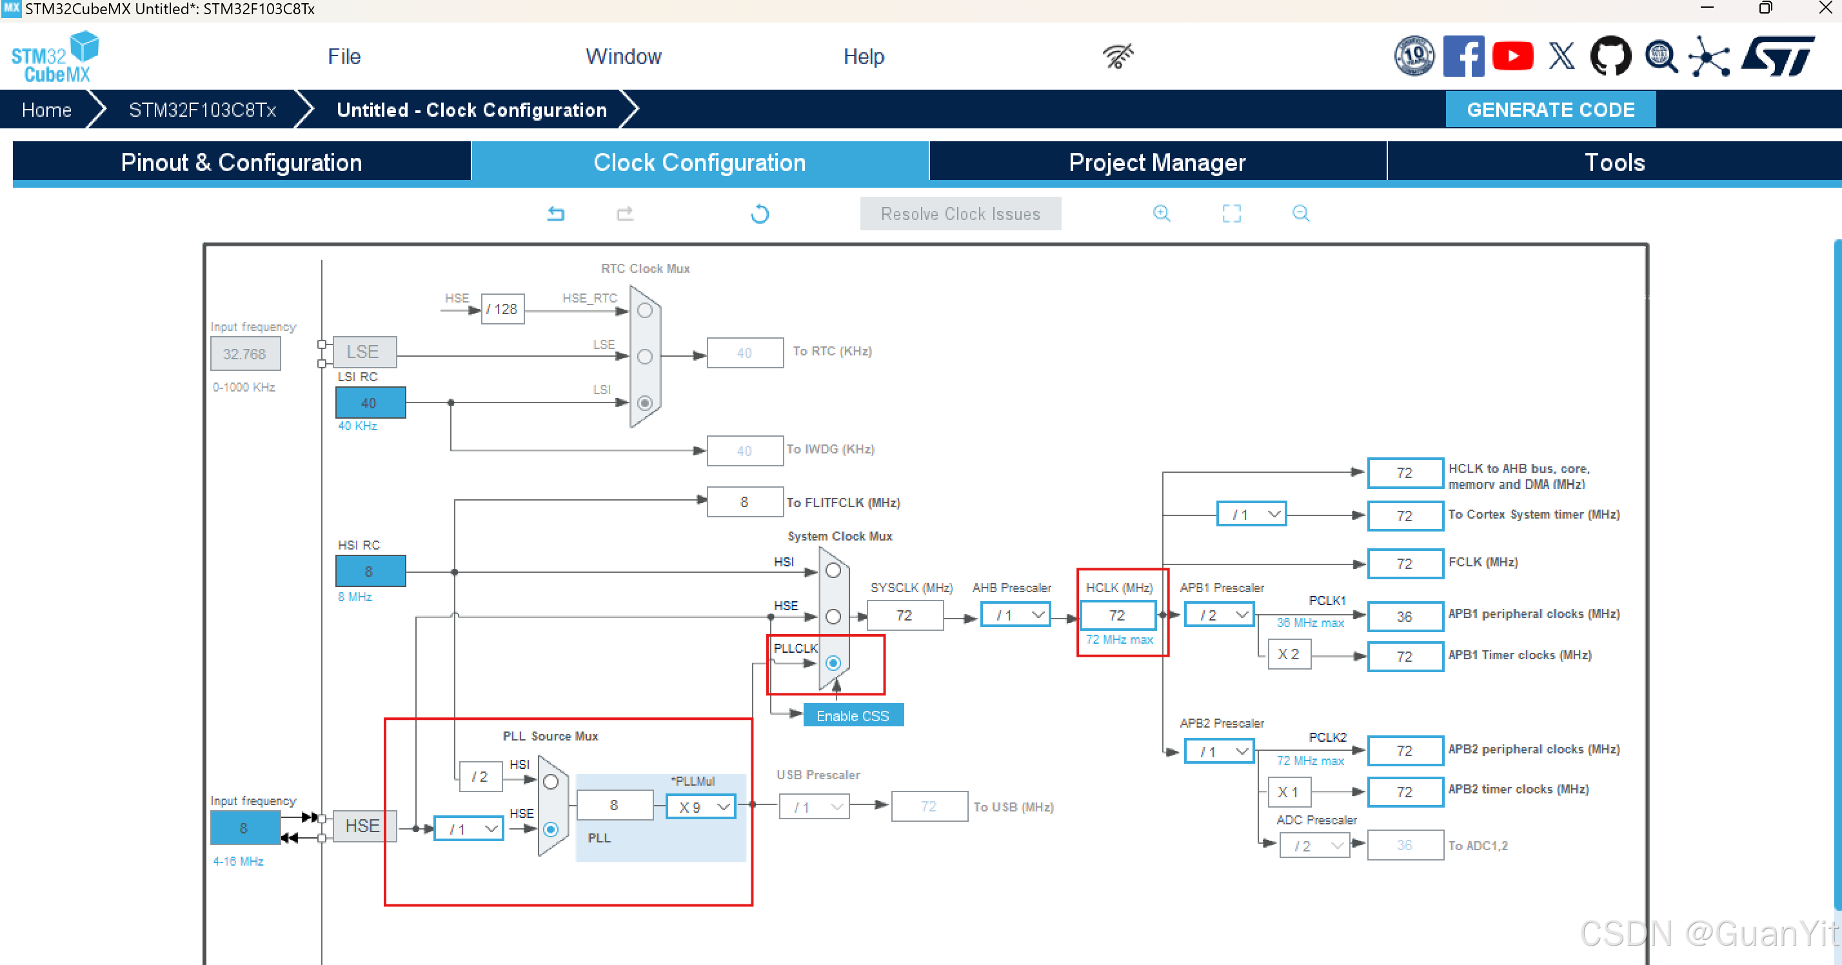The image size is (1842, 965).
Task: Open the AHB Prescaler dropdown
Action: 1015,615
